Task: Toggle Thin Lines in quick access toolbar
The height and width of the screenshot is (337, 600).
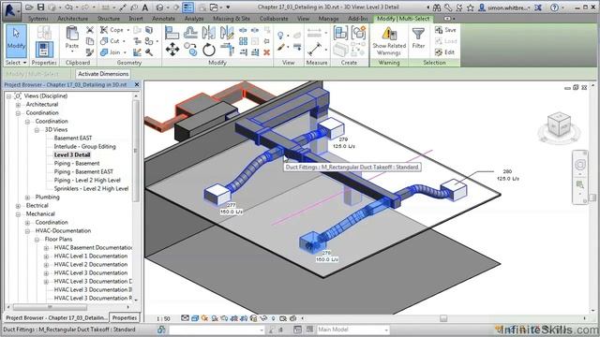Action: 187,7
